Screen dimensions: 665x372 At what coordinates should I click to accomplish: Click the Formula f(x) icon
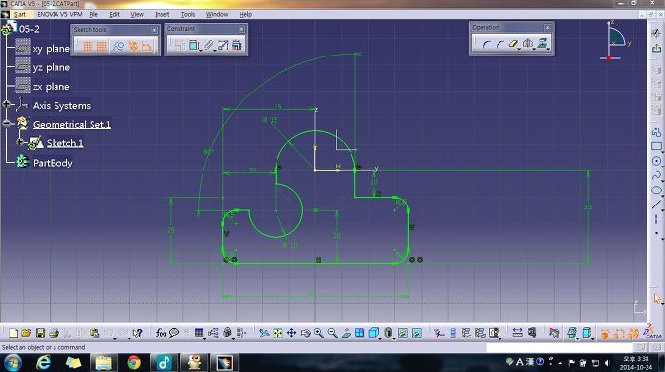pos(161,333)
